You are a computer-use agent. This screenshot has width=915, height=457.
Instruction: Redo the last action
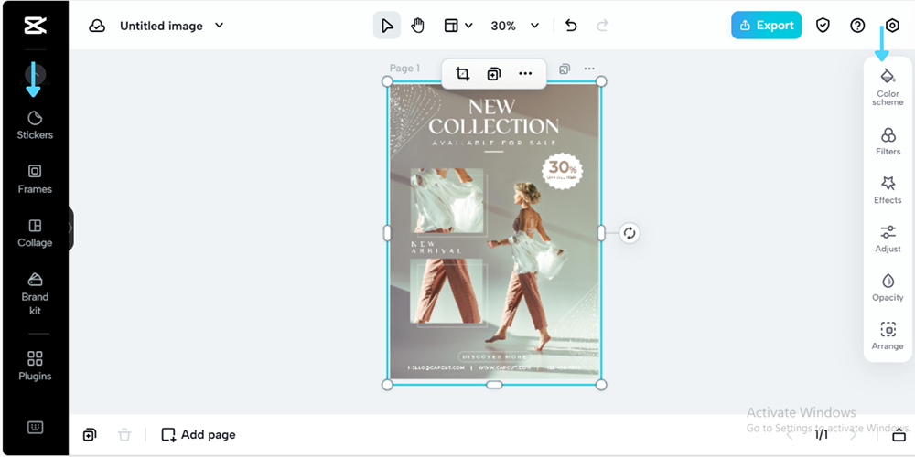(x=602, y=26)
